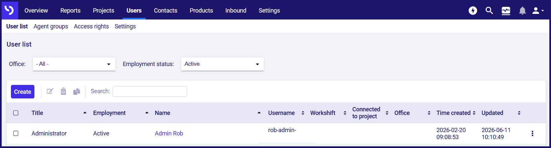
Task: Open the Settings sub-tab under Users
Action: (125, 26)
